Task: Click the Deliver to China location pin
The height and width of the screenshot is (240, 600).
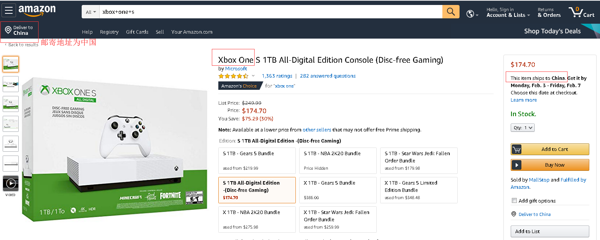Action: click(8, 30)
